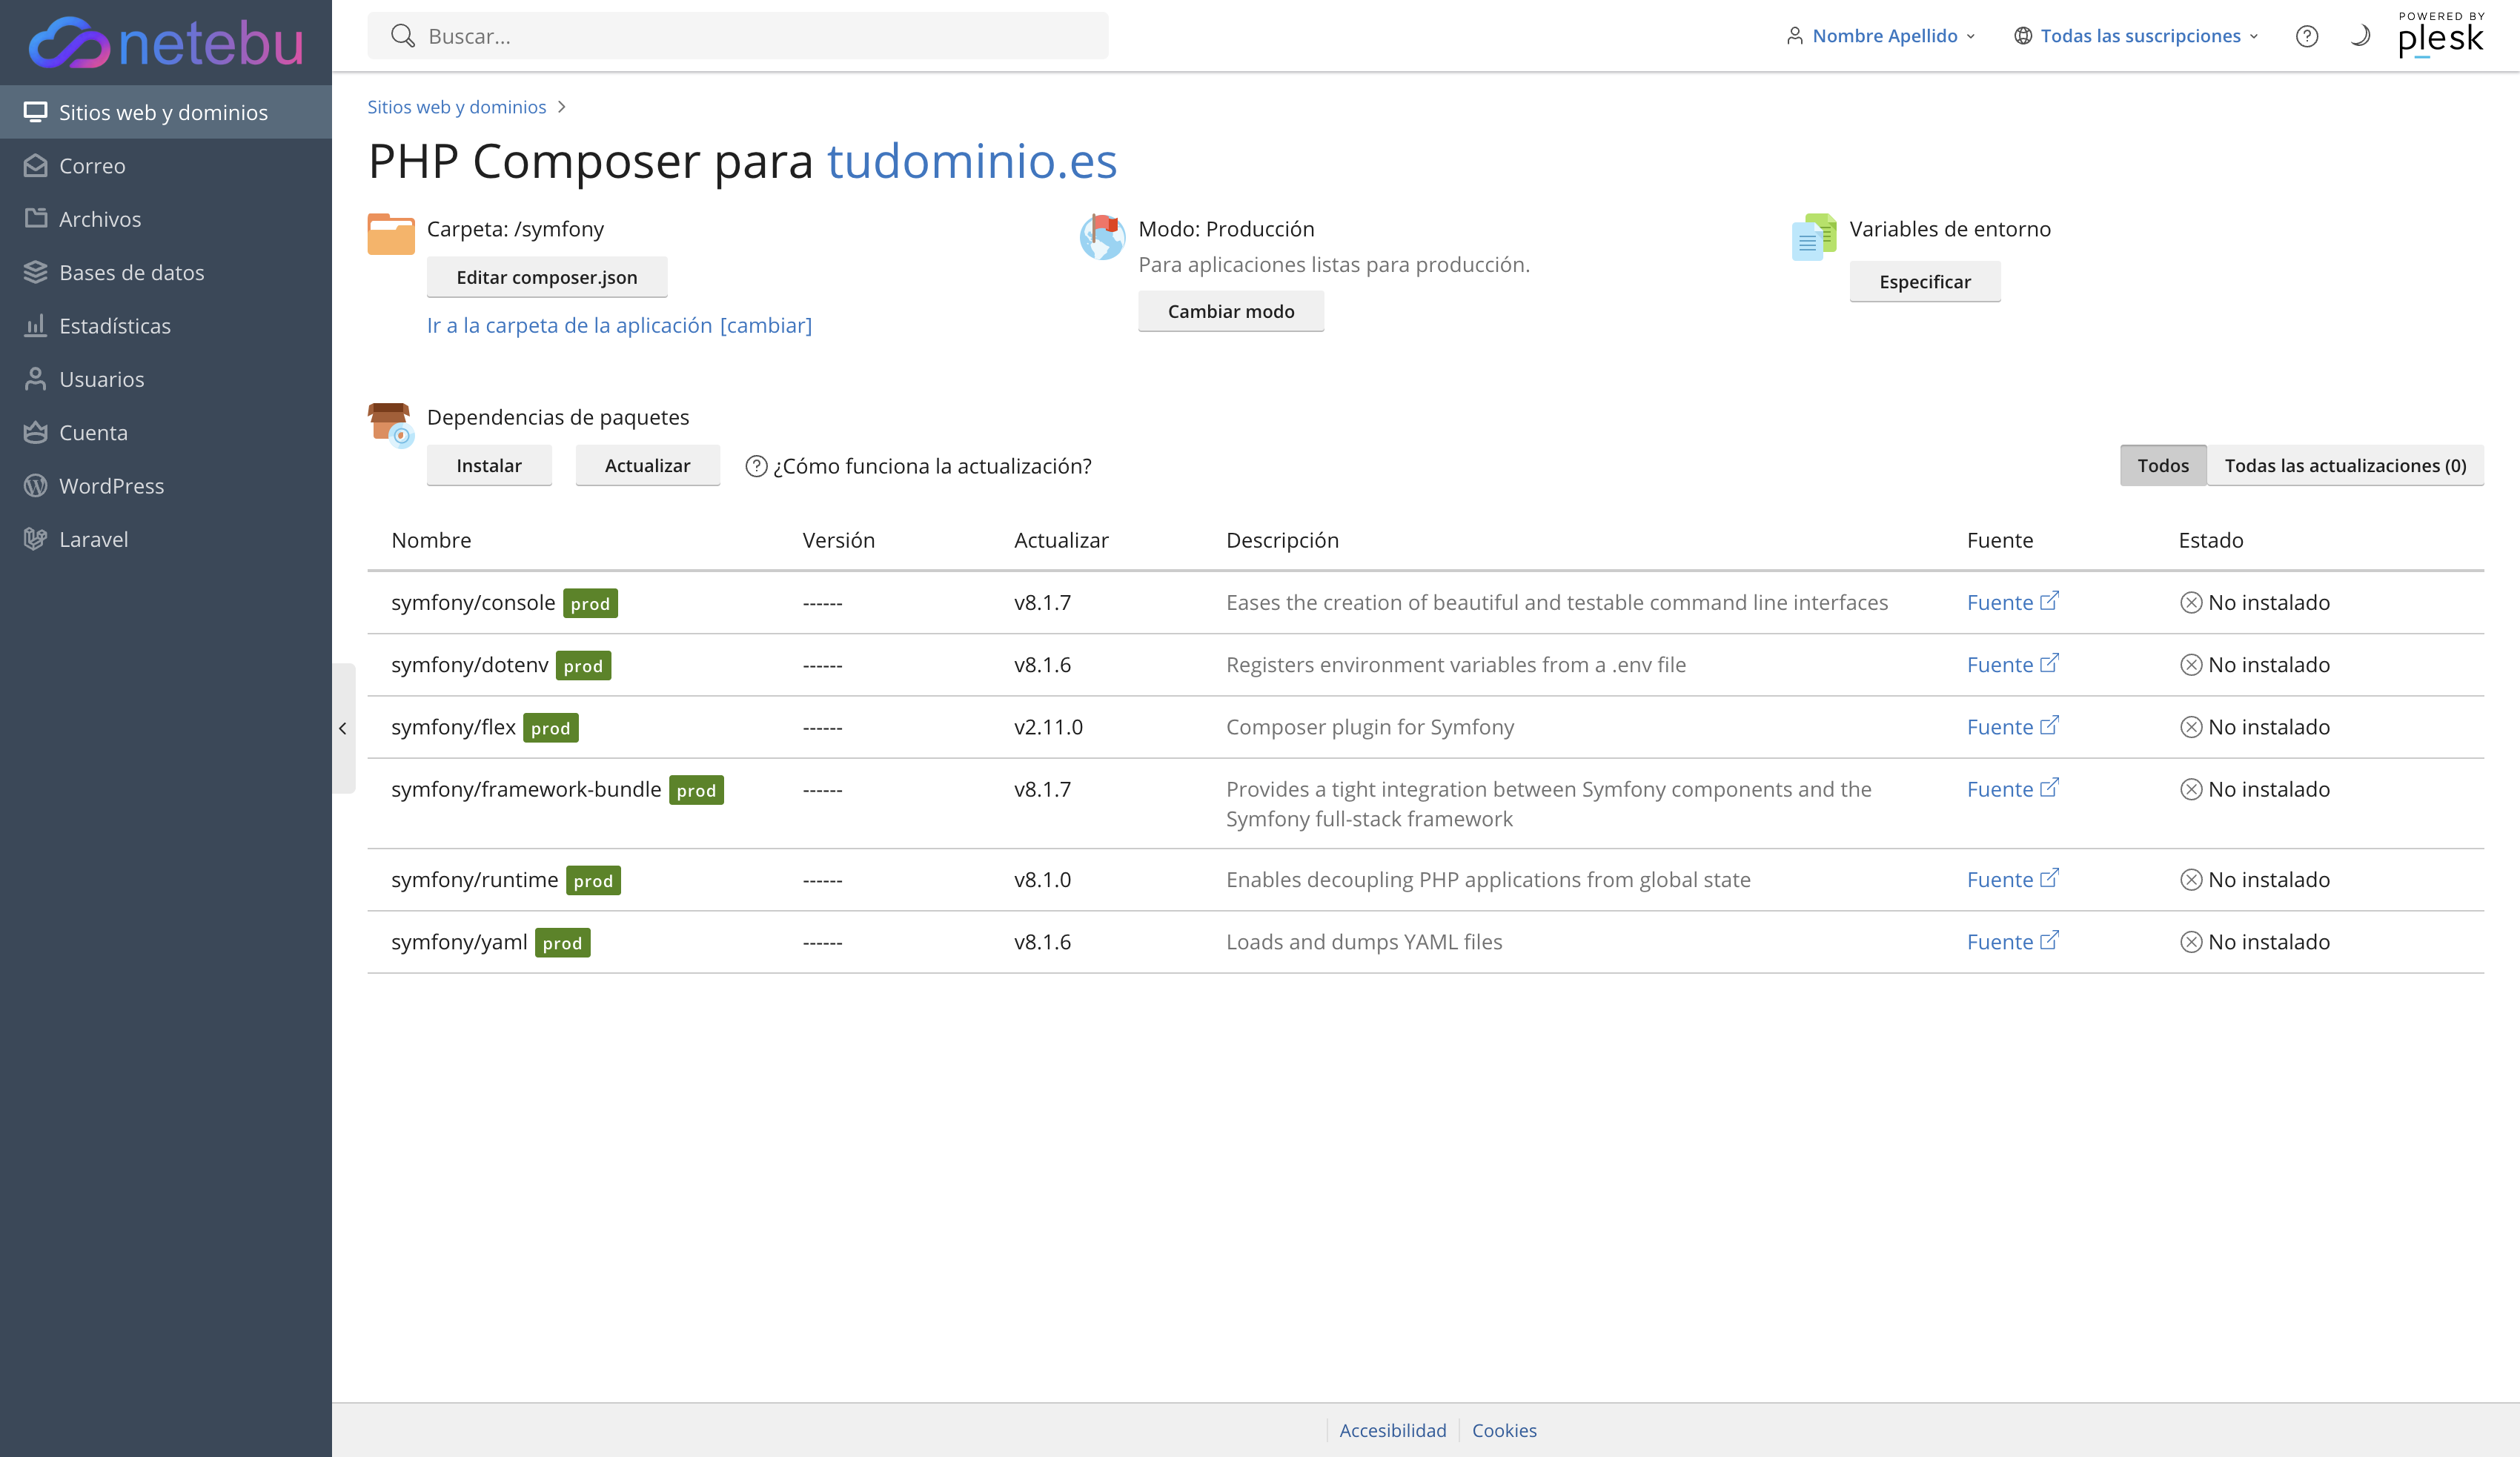Click the Cambiar modo button
2520x1457 pixels.
[x=1231, y=311]
